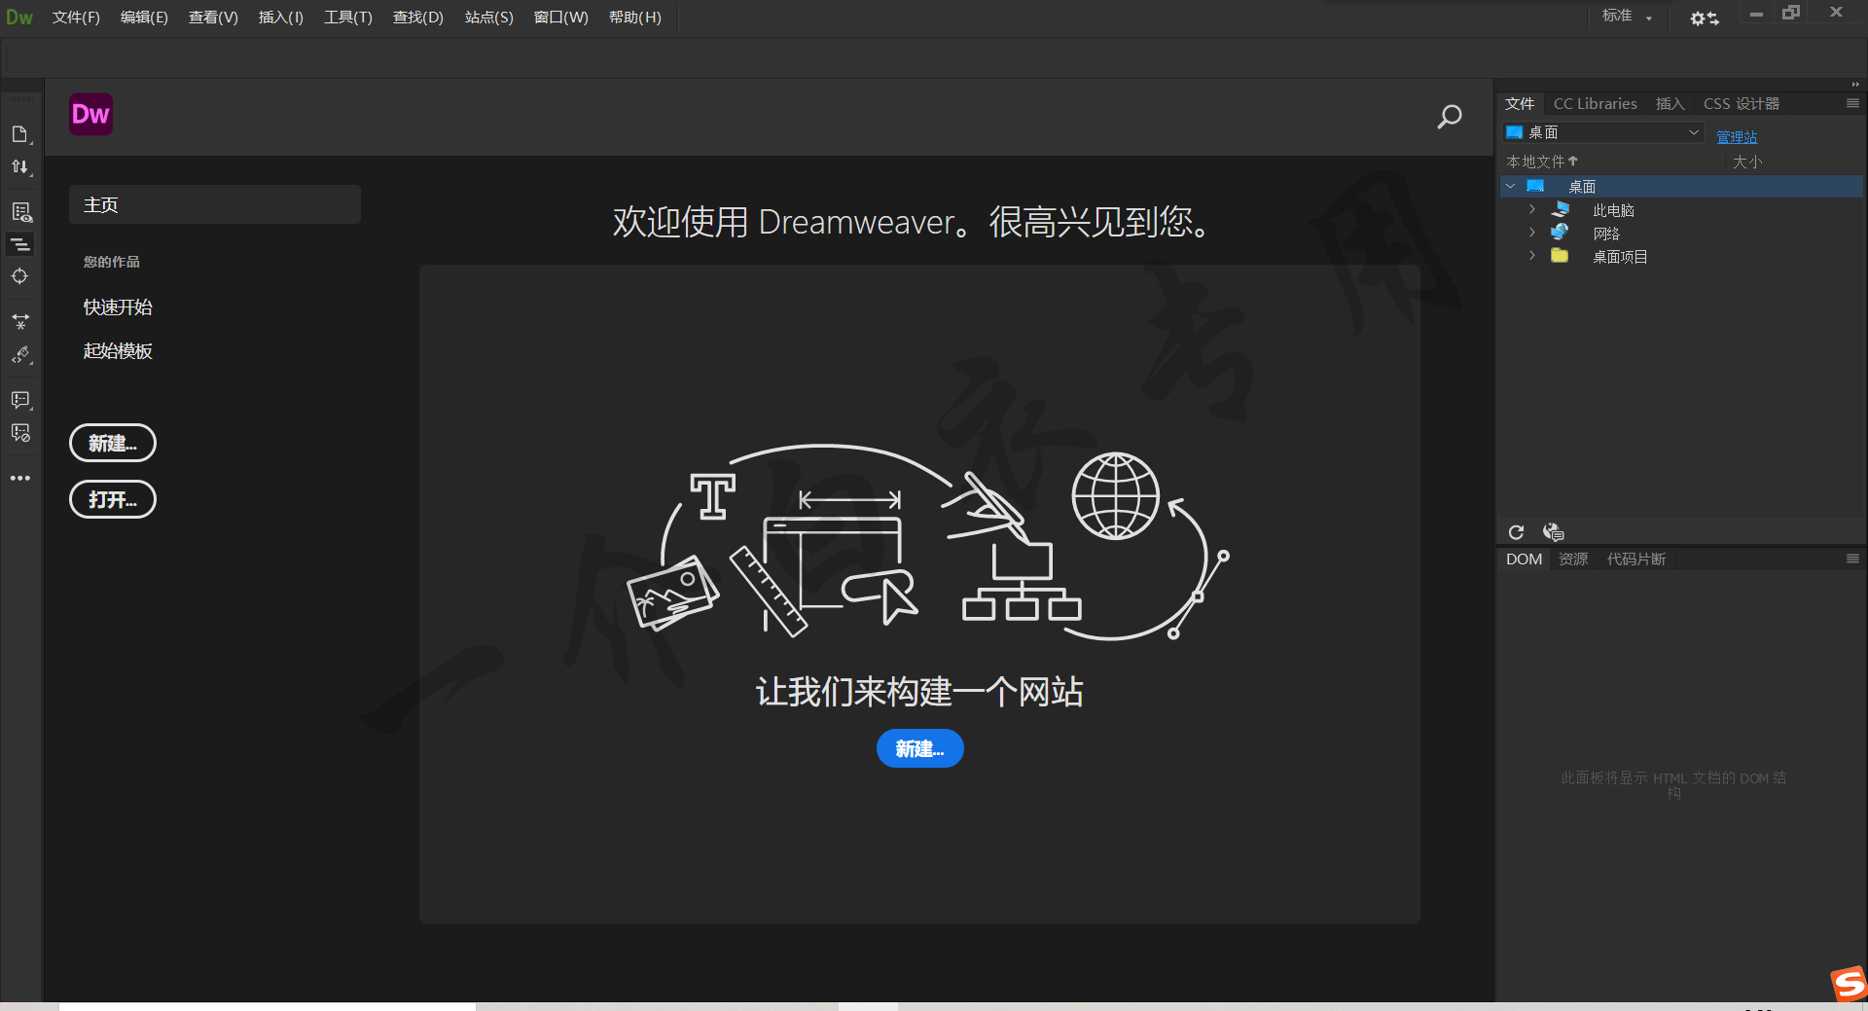Click the pink Dw logo on start page
The width and height of the screenshot is (1868, 1011).
point(91,115)
